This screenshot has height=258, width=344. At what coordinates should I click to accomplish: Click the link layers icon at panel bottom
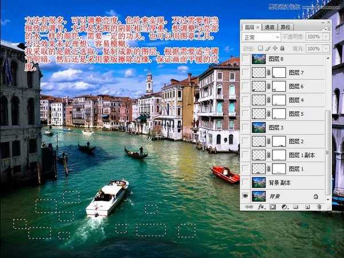pyautogui.click(x=249, y=206)
